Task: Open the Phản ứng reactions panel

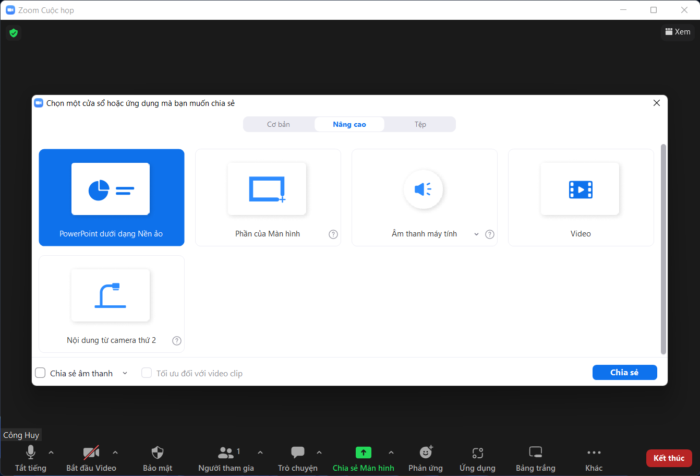Action: [x=426, y=458]
